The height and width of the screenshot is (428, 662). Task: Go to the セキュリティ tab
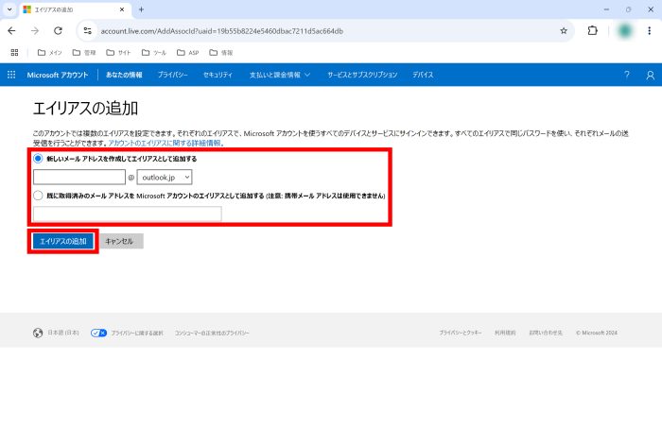218,74
